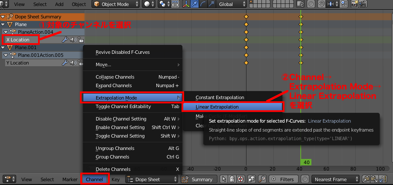Click the PlaneAction.004 action icon
The image size is (393, 185).
click(x=13, y=32)
